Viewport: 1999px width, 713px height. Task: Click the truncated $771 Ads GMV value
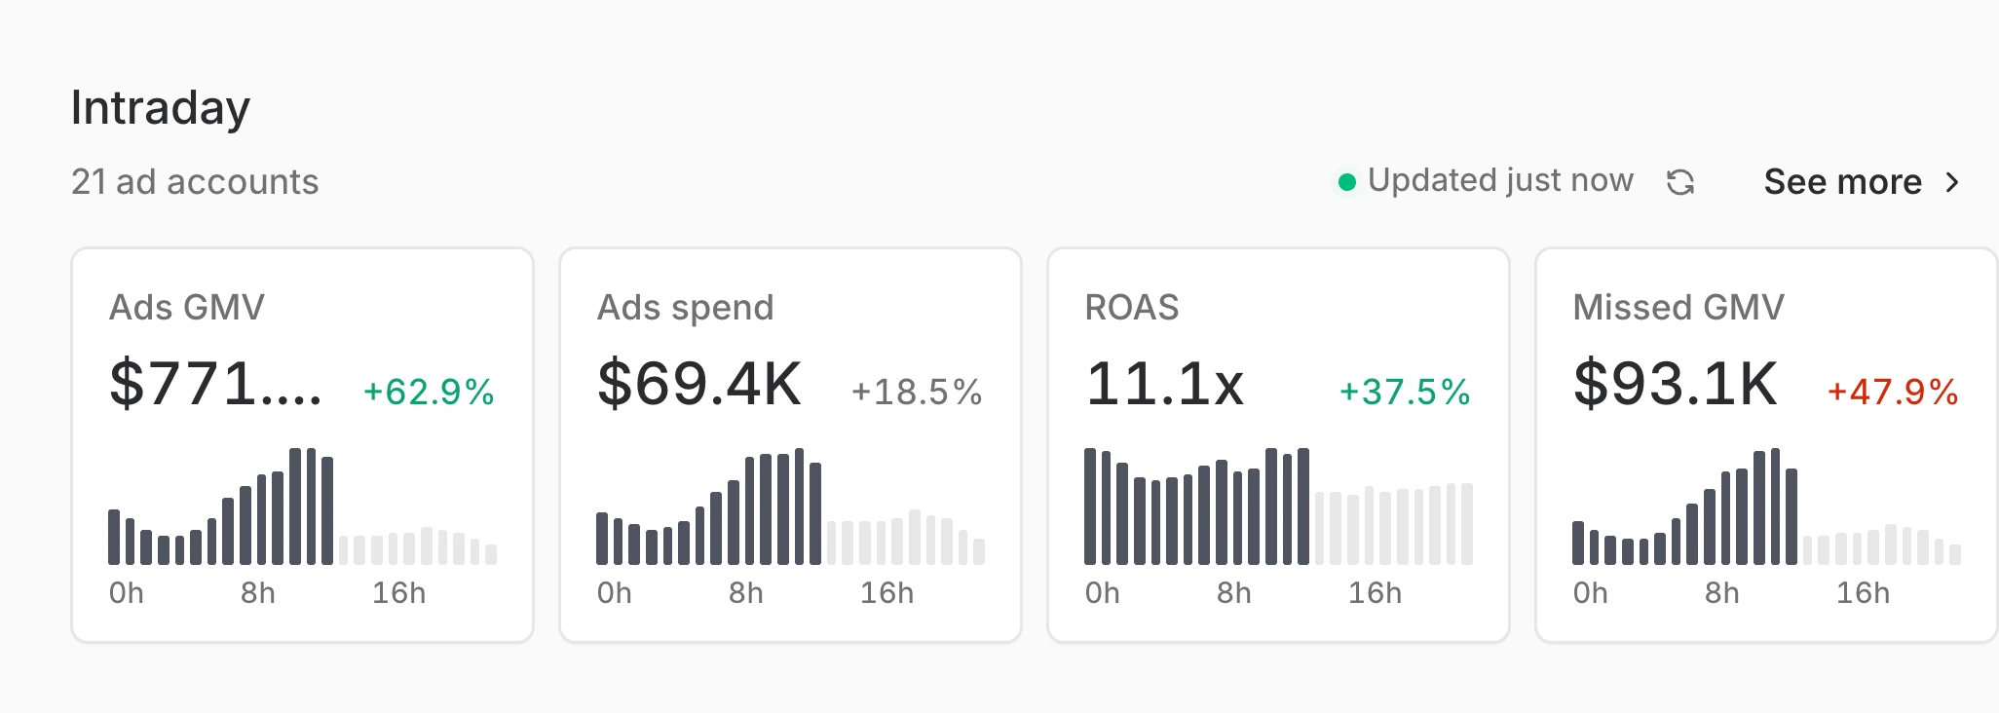[x=215, y=384]
